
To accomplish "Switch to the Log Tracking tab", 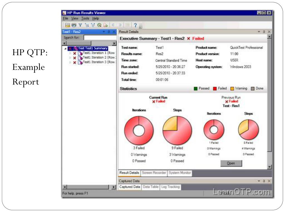I will [x=170, y=187].
